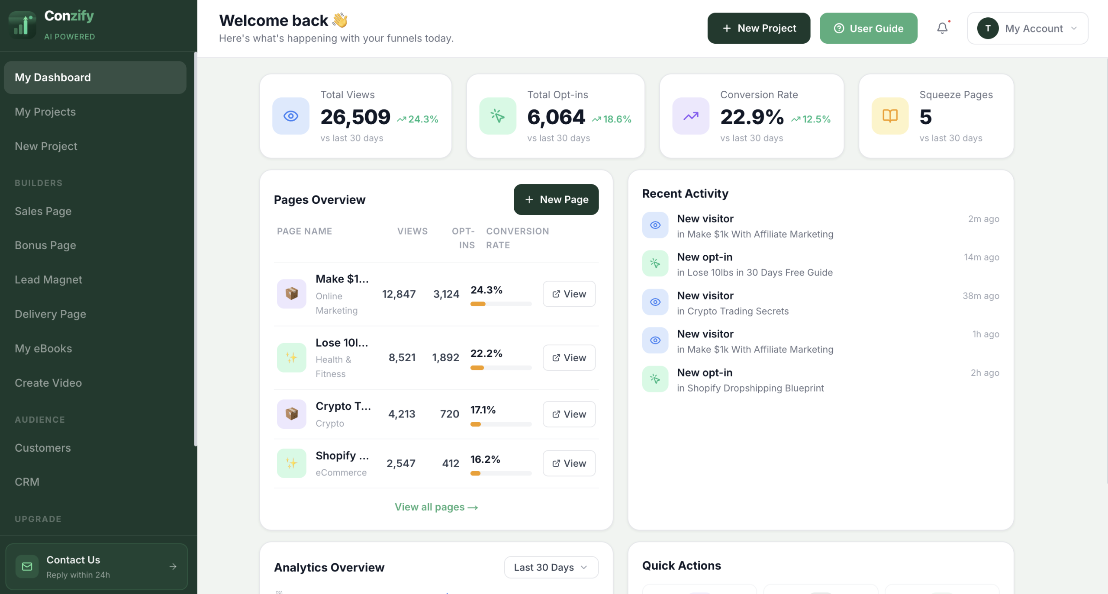Click the CONVERSION RATE column header

[x=518, y=238]
